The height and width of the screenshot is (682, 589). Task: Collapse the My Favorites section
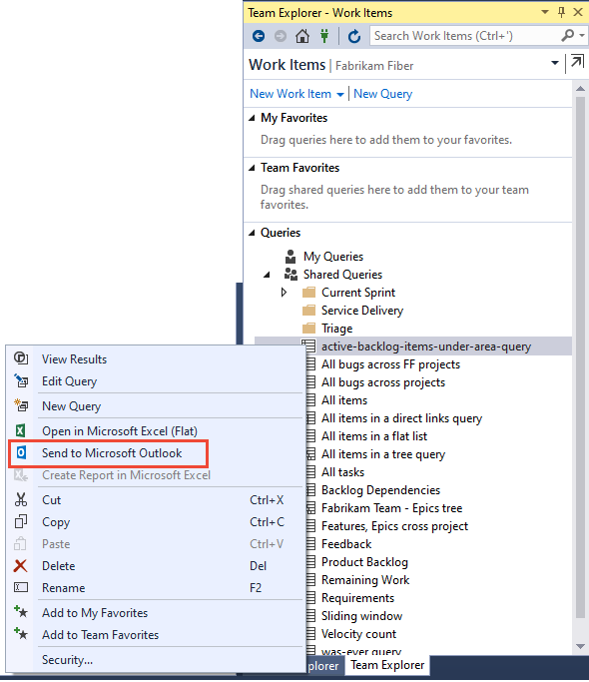[x=252, y=118]
